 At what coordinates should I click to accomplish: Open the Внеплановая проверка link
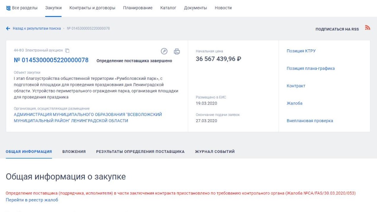(x=310, y=121)
